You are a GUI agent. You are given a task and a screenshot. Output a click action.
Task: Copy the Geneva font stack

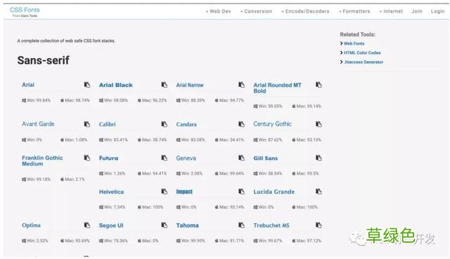point(241,158)
